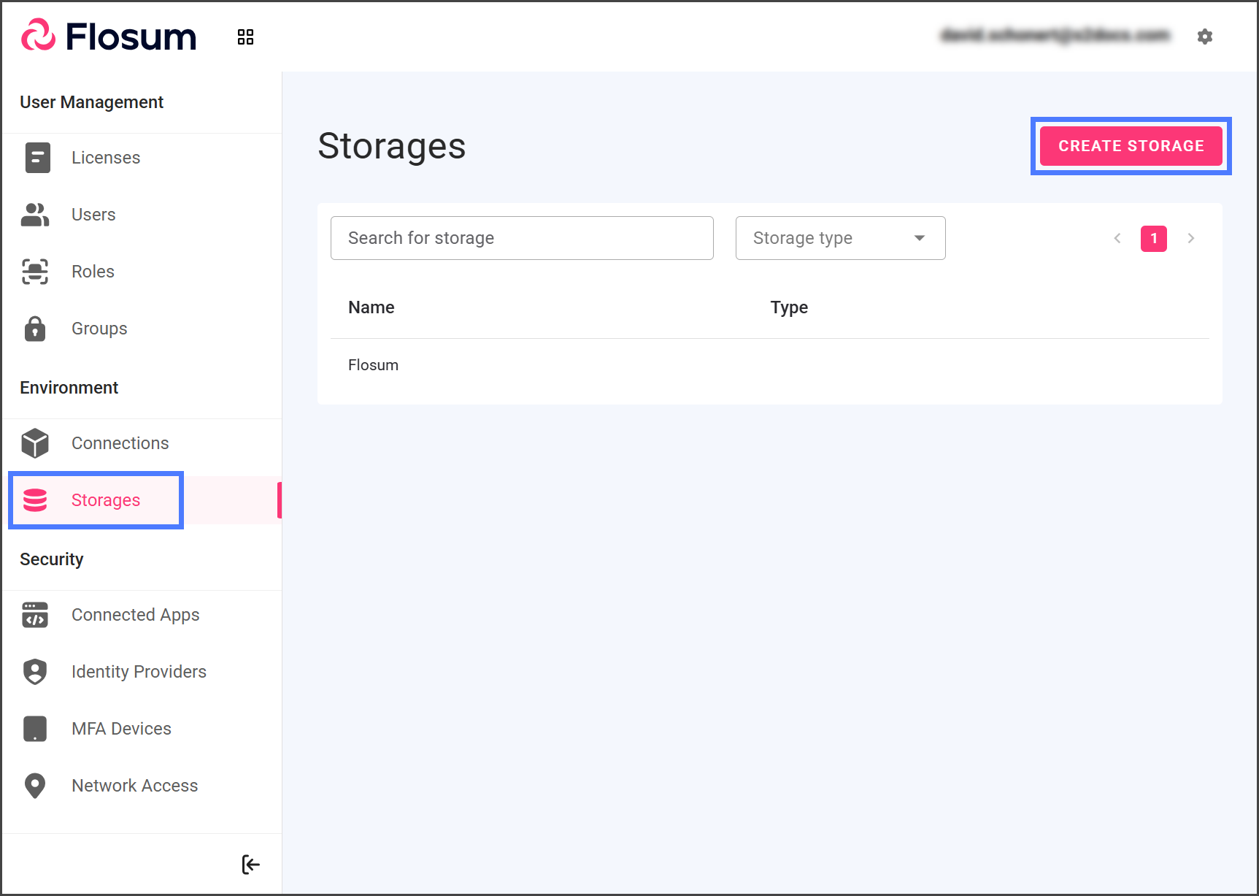This screenshot has width=1259, height=896.
Task: Go to the next page chevron
Action: pyautogui.click(x=1190, y=239)
